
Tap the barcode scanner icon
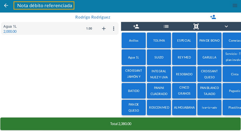pyautogui.click(x=196, y=26)
